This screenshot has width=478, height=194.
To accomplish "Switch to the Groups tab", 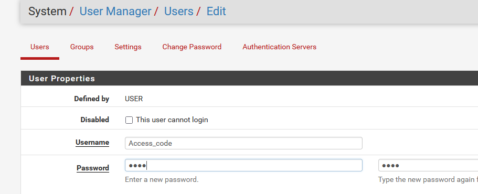I will (82, 47).
